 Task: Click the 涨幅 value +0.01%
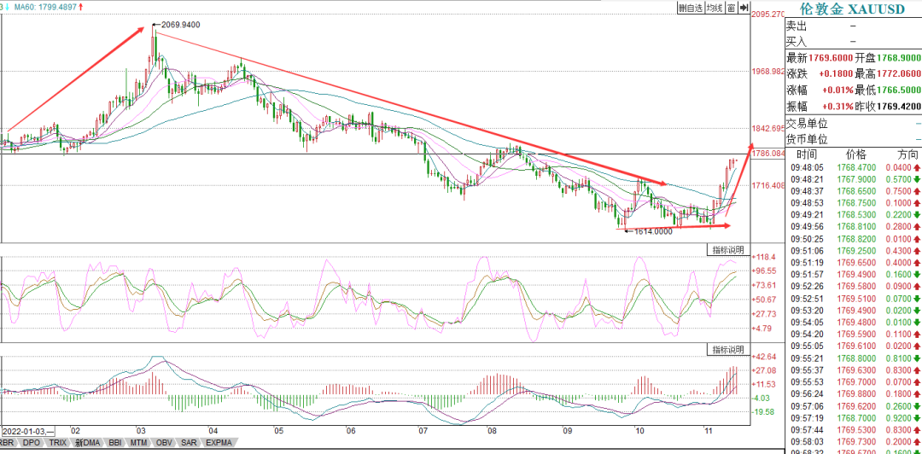point(837,91)
